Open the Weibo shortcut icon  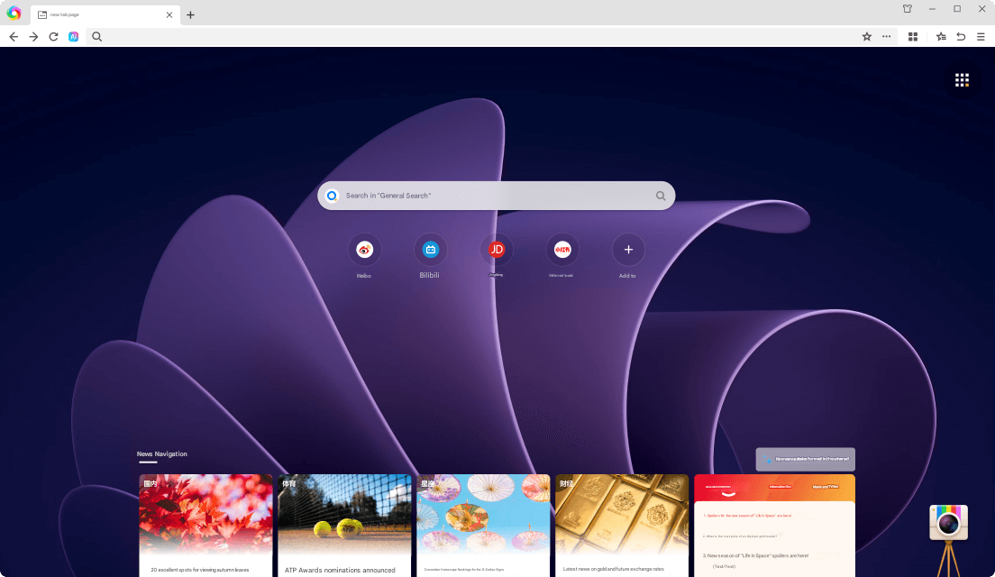(364, 250)
